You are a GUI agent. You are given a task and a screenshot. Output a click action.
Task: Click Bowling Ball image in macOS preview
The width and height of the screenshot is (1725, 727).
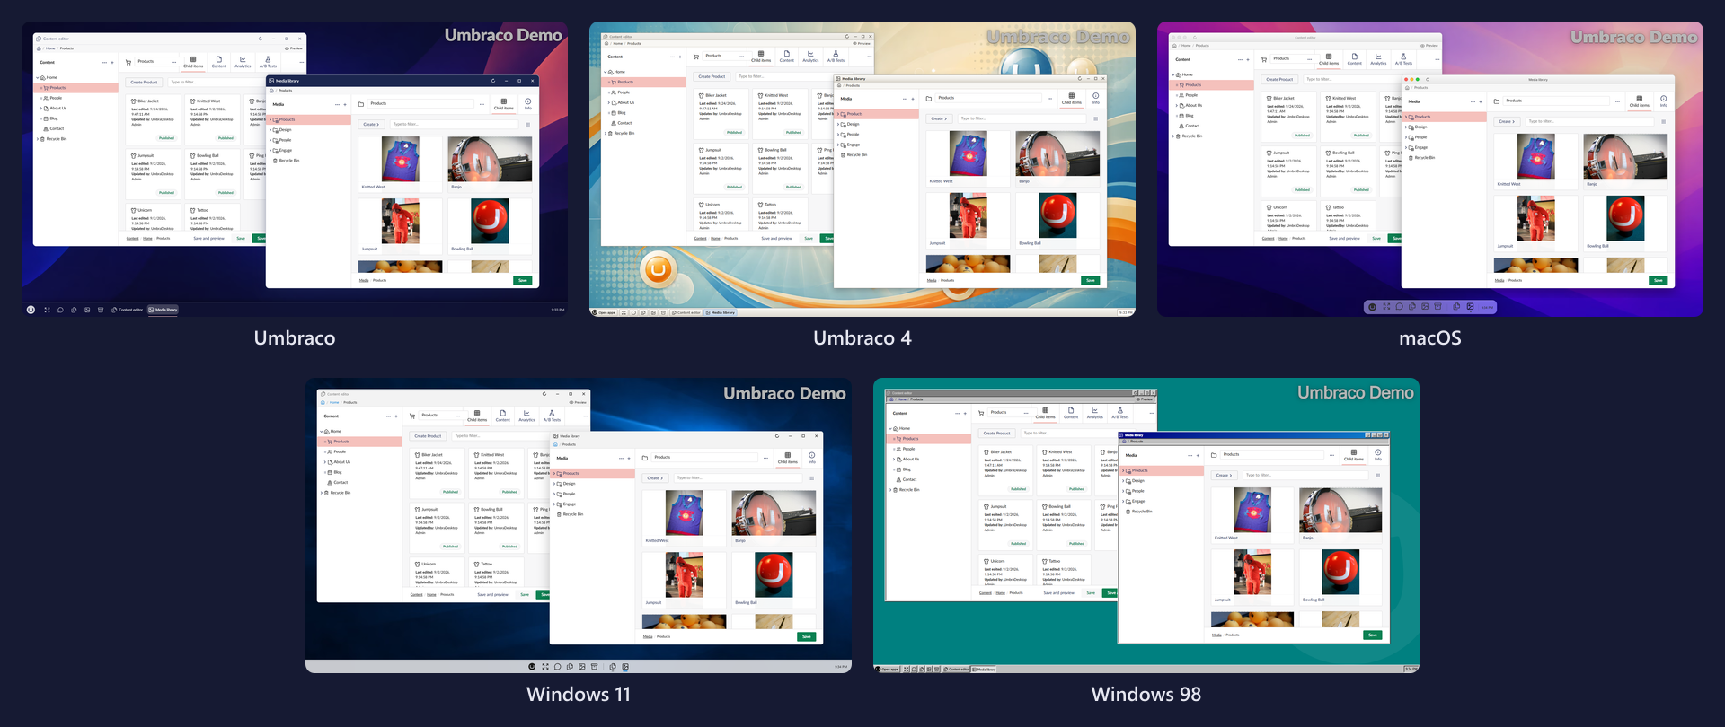[x=1625, y=219]
